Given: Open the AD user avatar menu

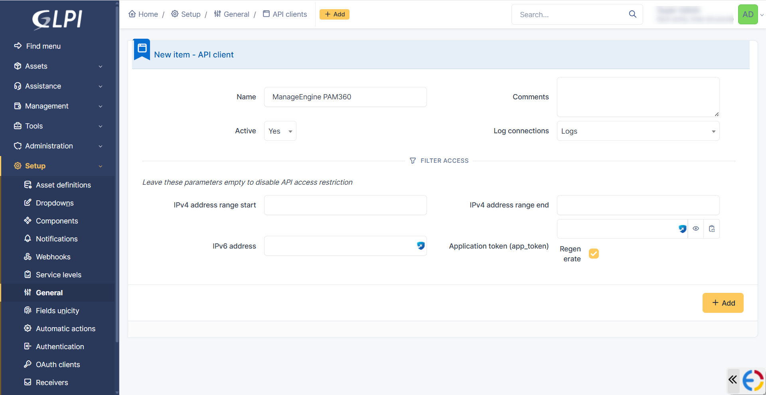Looking at the screenshot, I should tap(748, 14).
